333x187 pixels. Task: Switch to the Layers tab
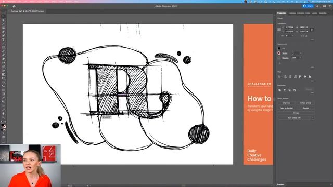[314, 13]
